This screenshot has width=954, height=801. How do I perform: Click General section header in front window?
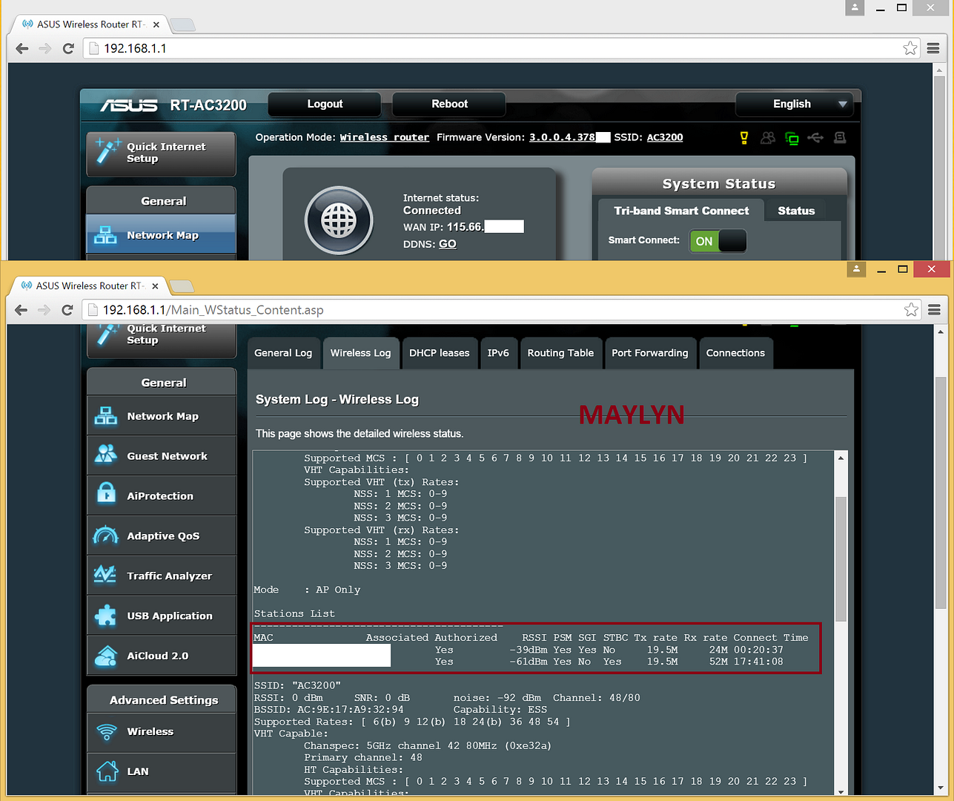point(162,383)
